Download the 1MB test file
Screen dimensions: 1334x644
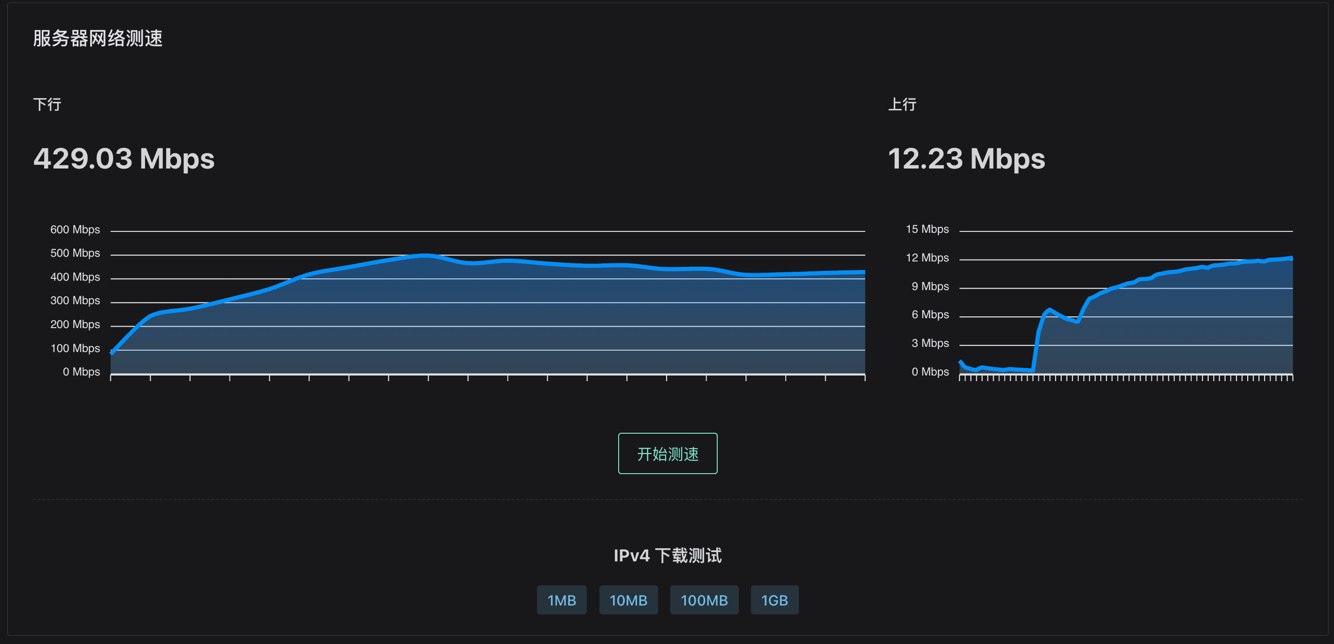561,600
